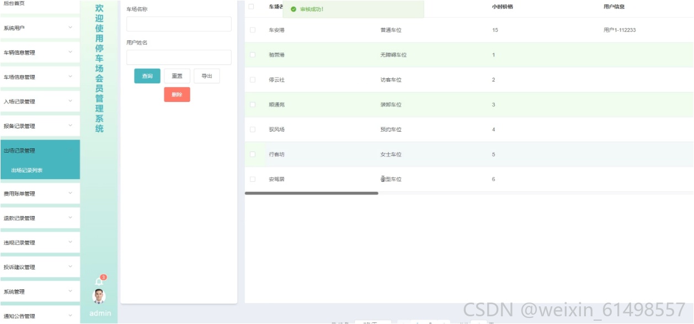
Task: Expand the 车场信息管理 chevron
Action: click(x=70, y=77)
